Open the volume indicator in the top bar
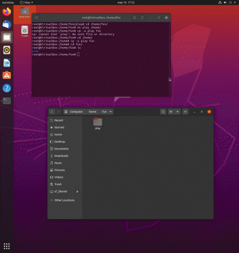The width and height of the screenshot is (239, 253). (225, 2)
